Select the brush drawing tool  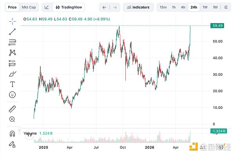13,74
